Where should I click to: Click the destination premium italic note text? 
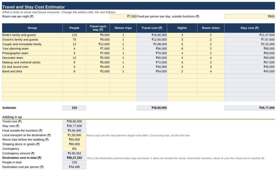[176, 158]
